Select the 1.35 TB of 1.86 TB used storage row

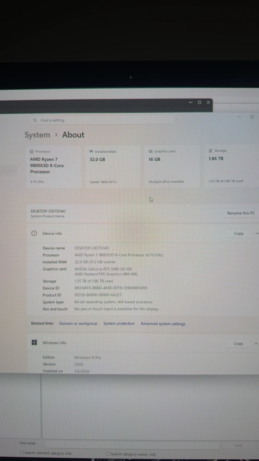point(94,281)
